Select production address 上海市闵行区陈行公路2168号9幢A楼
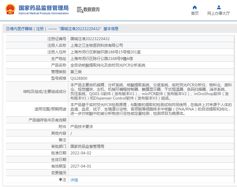This screenshot has width=237, height=187. point(102,59)
